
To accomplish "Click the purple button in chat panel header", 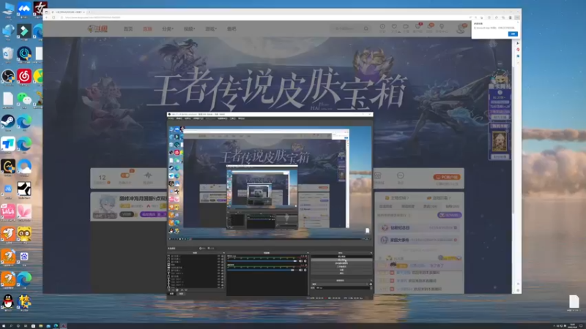I will 449,215.
